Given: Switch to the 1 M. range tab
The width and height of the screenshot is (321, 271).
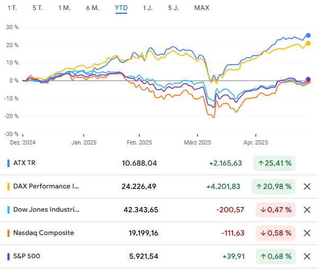Looking at the screenshot, I should [x=65, y=8].
